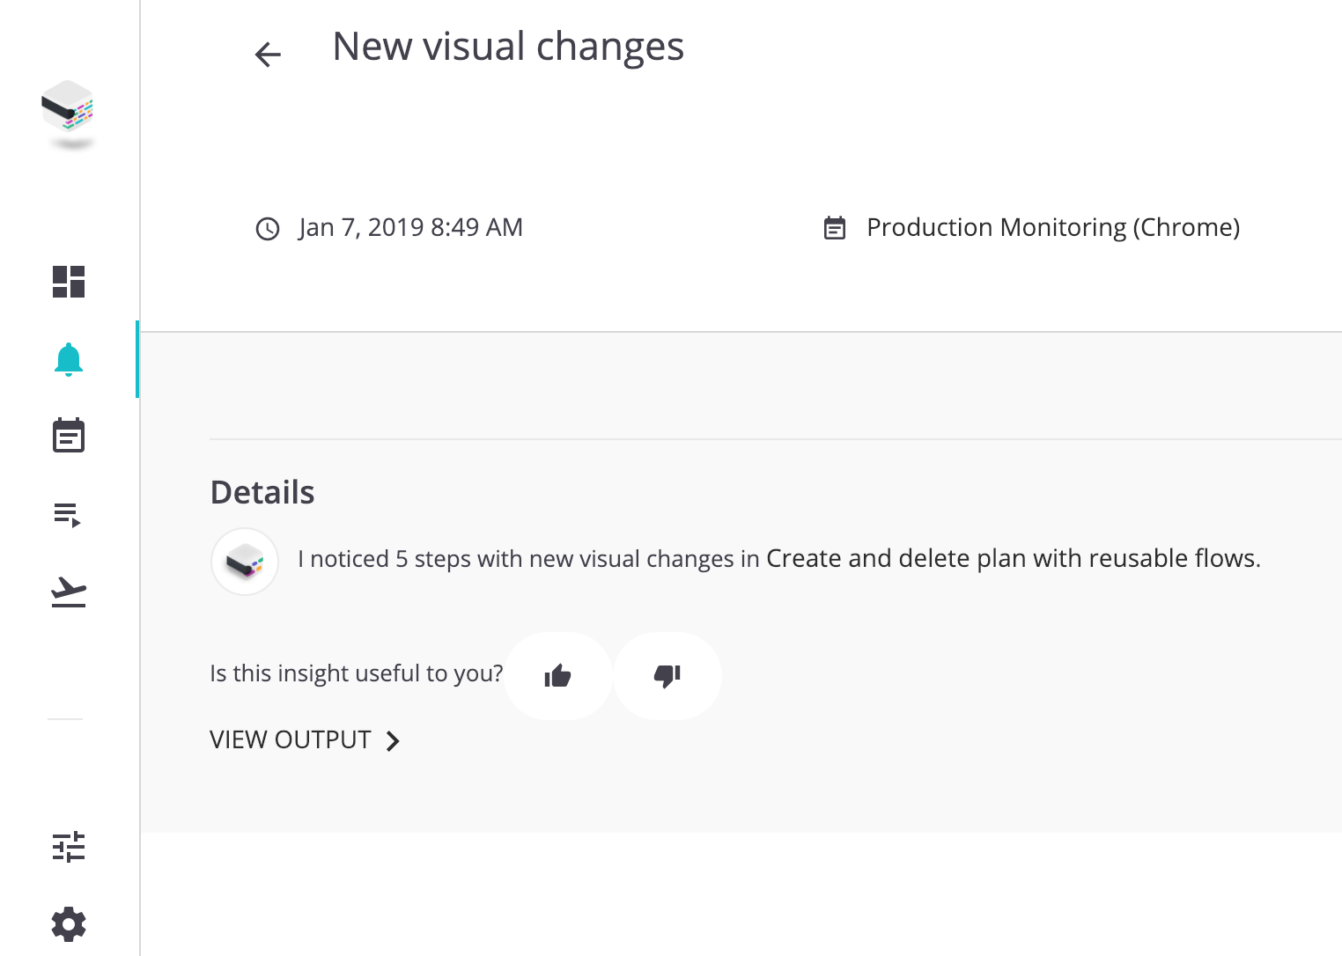Viewport: 1342px width, 956px height.
Task: Click the clock icon beside the date
Action: pos(268,229)
